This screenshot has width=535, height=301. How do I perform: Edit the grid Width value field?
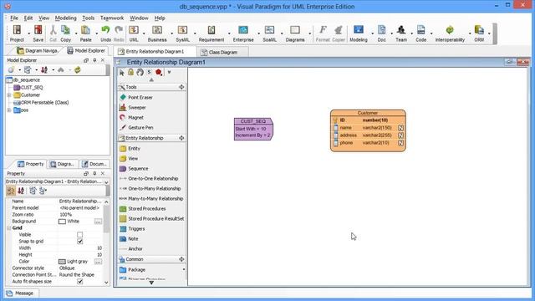(x=80, y=248)
